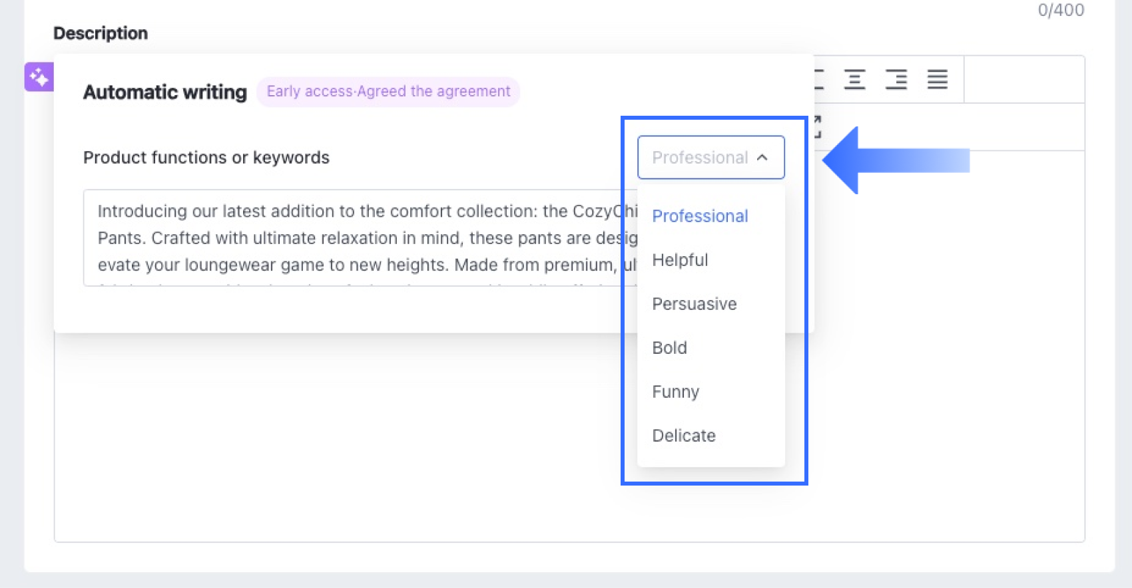The image size is (1132, 588).
Task: Apply center alignment to description text
Action: coord(854,79)
